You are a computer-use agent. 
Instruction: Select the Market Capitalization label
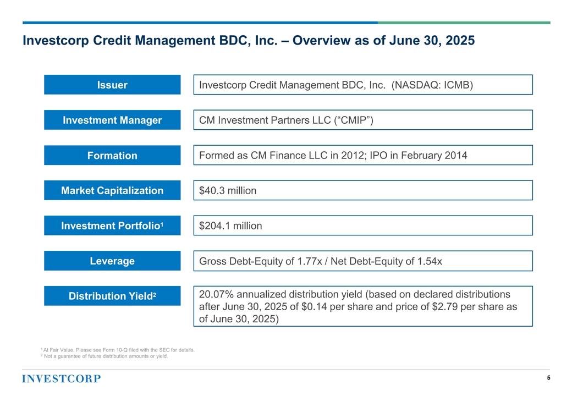[112, 190]
